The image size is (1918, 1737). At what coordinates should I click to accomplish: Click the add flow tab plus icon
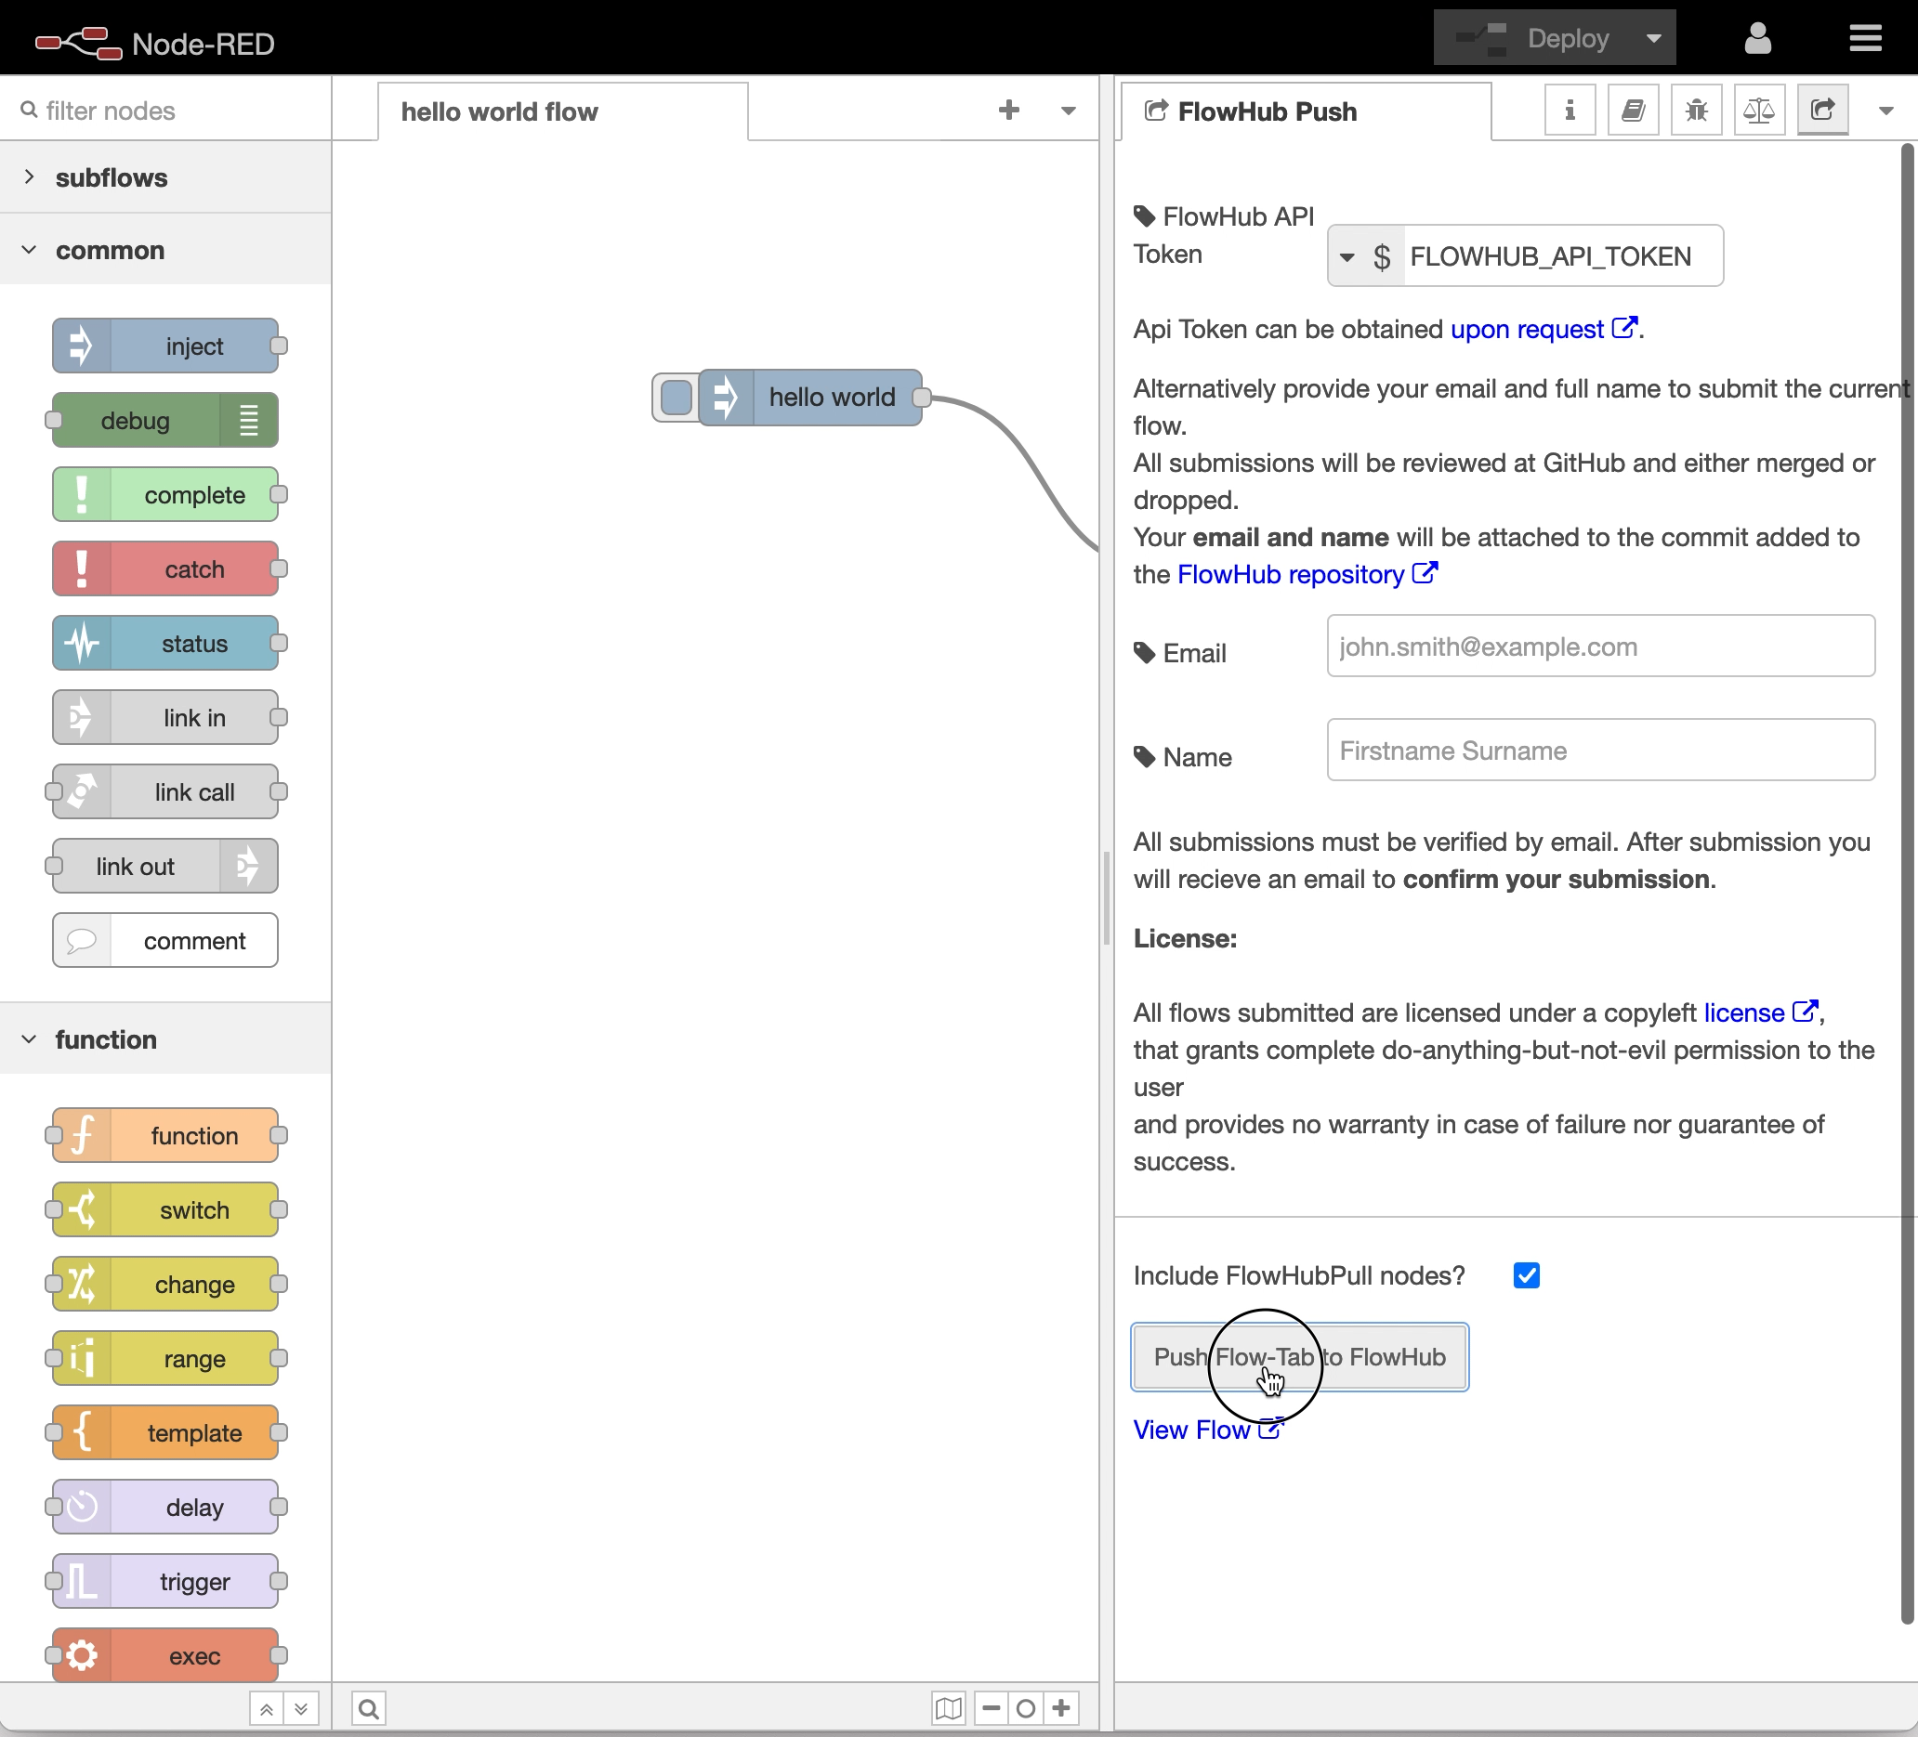[1008, 111]
